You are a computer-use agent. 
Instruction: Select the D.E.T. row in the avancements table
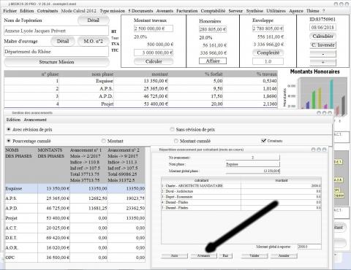point(75,238)
